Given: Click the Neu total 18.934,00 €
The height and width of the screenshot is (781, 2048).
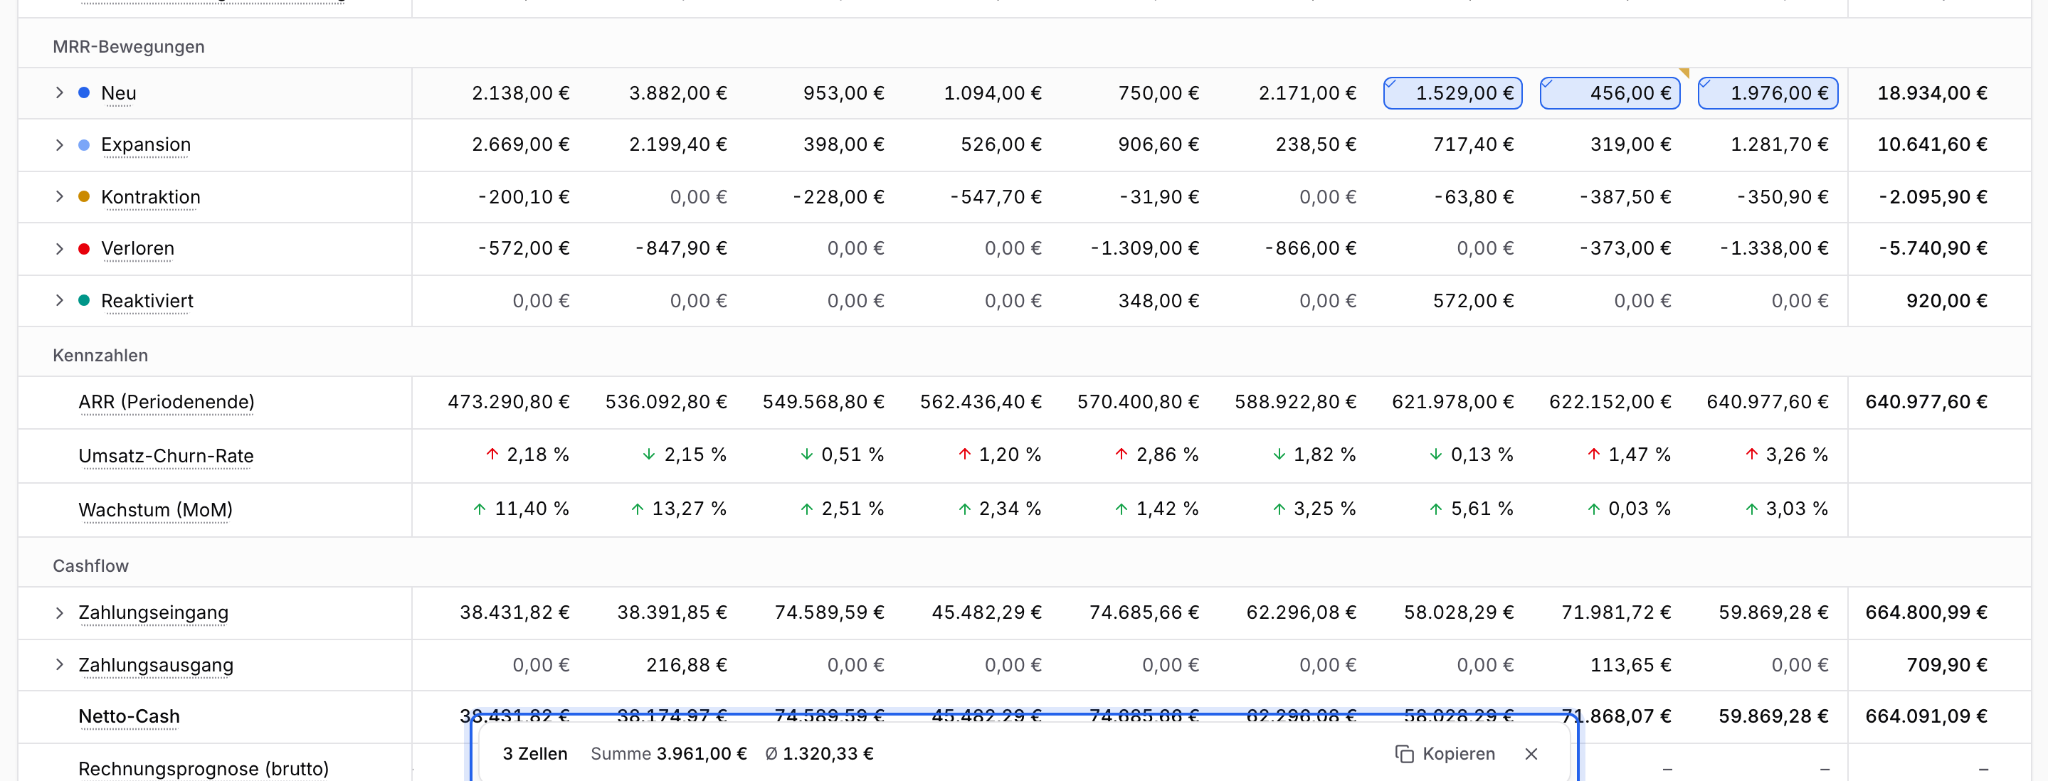Looking at the screenshot, I should (1932, 93).
